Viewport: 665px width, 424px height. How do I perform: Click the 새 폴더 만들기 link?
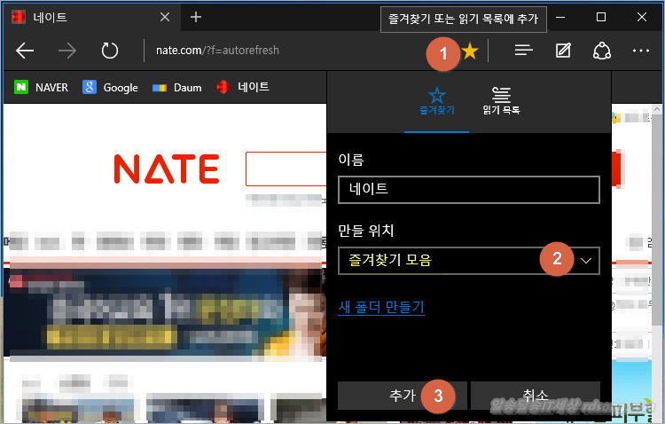coord(381,307)
